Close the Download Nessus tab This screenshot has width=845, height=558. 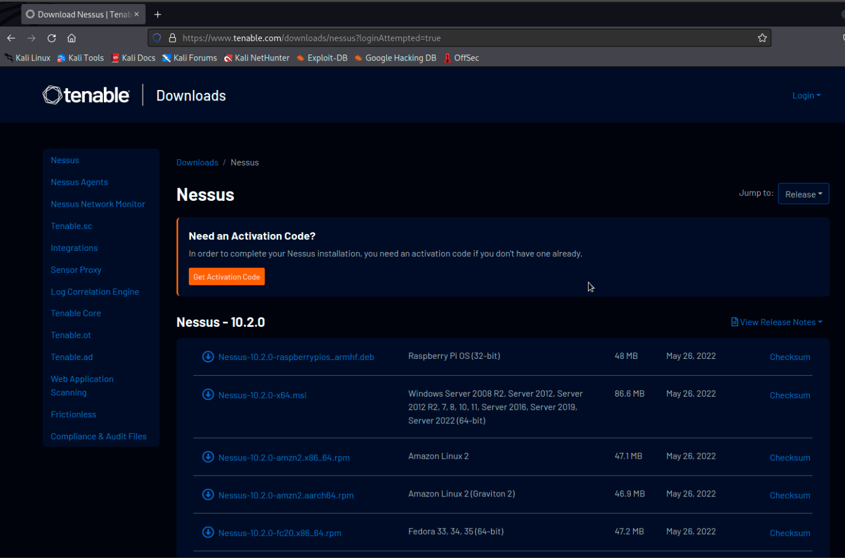coord(136,14)
